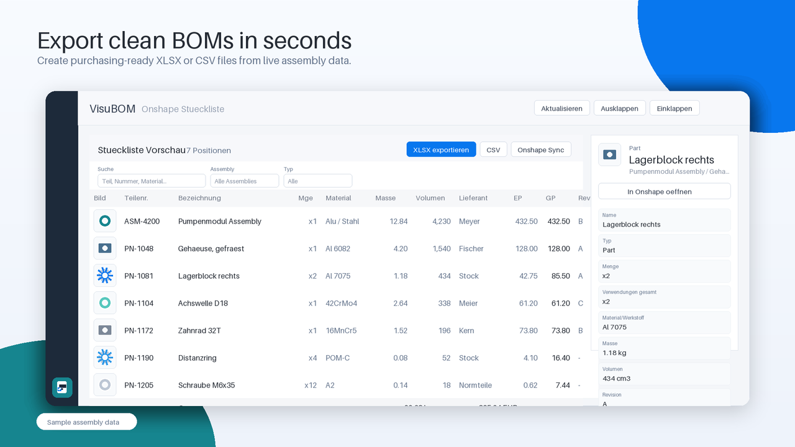Screen dimensions: 795x447
Task: Click the VisuBOM app icon in the dark sidebar
Action: 62,387
